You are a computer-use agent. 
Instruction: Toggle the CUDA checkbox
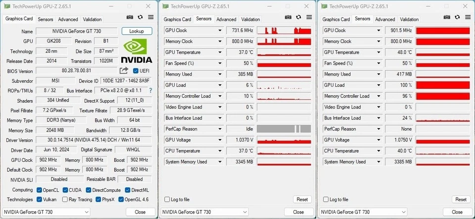65,190
